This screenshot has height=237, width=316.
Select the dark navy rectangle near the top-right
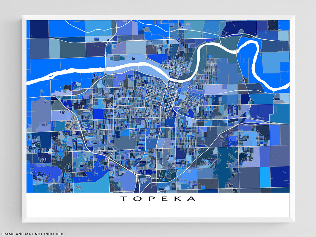(240, 28)
